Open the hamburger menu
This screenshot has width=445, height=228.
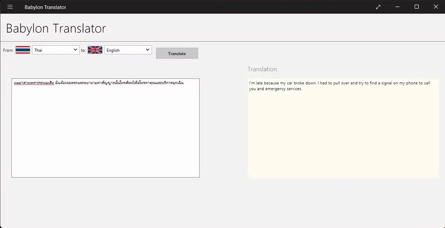pos(10,7)
